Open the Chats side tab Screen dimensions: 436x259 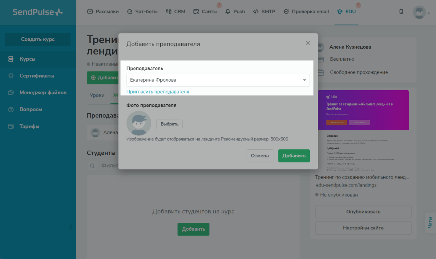pyautogui.click(x=430, y=222)
